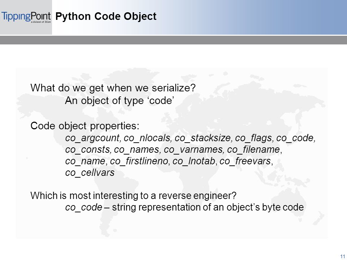Click the 'string representation' byte code line

pos(184,207)
